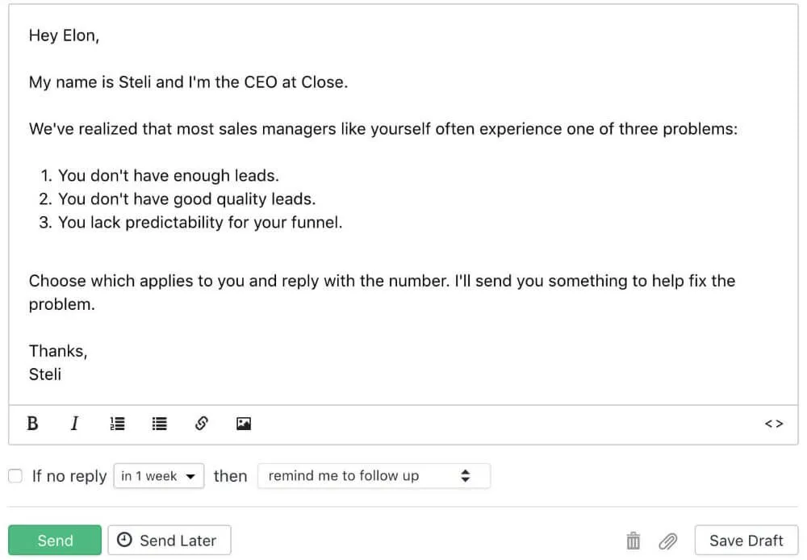The height and width of the screenshot is (560, 807).
Task: Delete the draft using the trash icon
Action: coord(633,540)
